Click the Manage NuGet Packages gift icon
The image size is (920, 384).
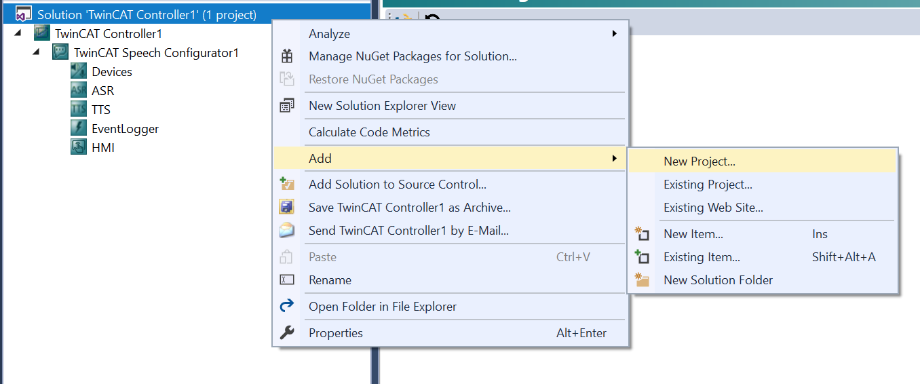pos(287,56)
